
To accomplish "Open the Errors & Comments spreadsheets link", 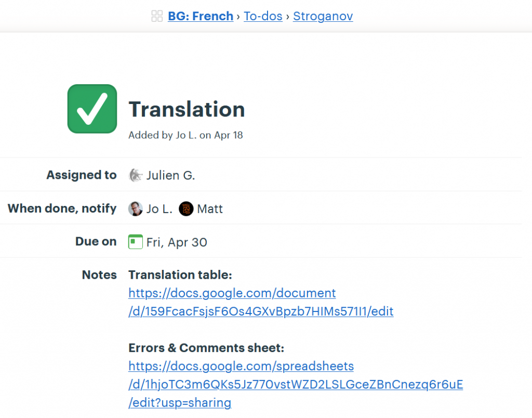I will click(x=296, y=384).
